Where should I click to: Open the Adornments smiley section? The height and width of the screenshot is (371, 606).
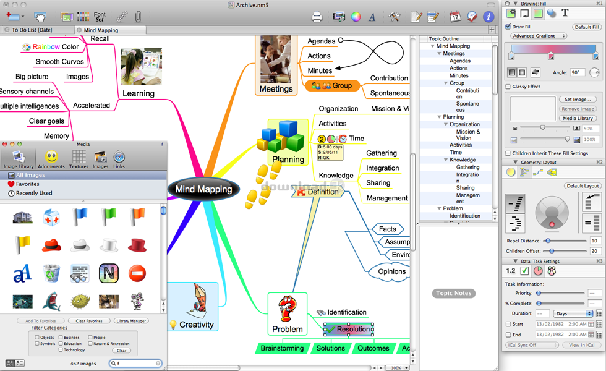tap(52, 160)
